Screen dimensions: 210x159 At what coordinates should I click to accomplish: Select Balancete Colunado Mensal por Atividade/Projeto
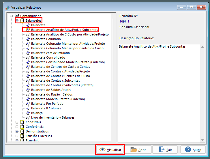(68, 44)
